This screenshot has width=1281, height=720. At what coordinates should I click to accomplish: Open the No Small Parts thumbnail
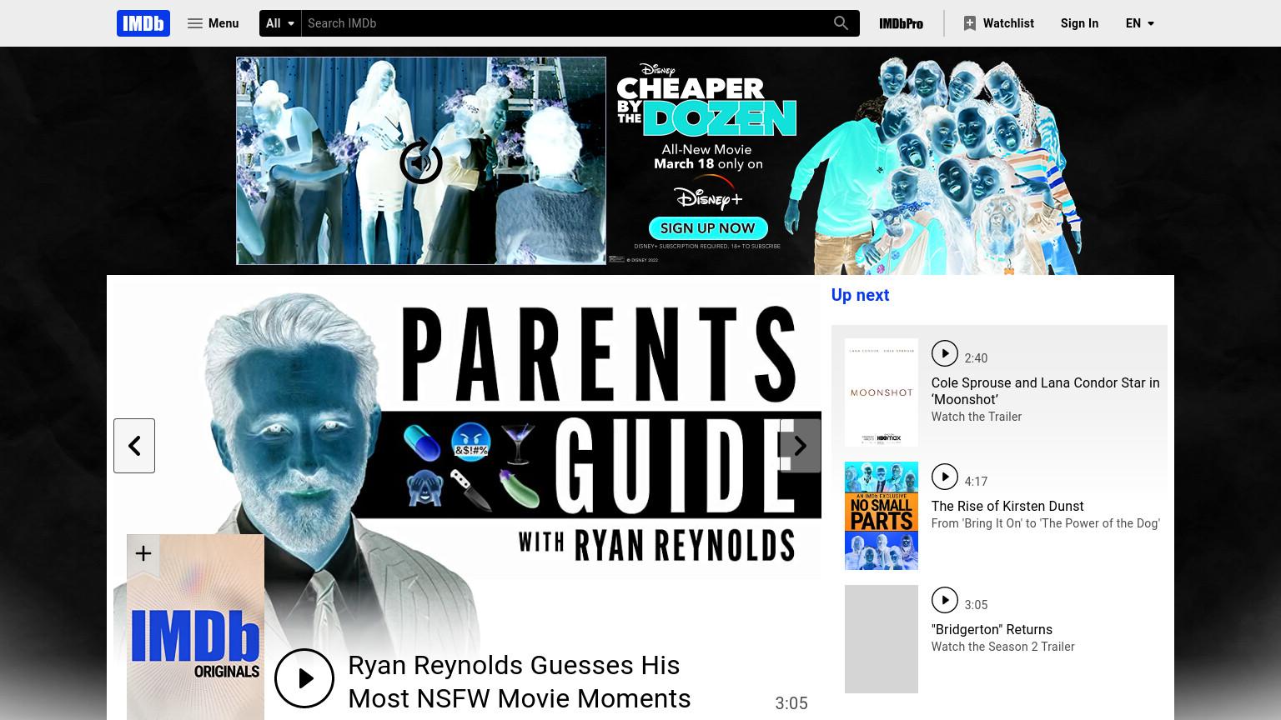click(x=882, y=516)
